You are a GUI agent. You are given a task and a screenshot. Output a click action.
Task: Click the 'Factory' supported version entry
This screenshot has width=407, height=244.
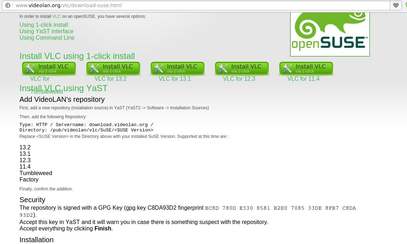click(29, 180)
